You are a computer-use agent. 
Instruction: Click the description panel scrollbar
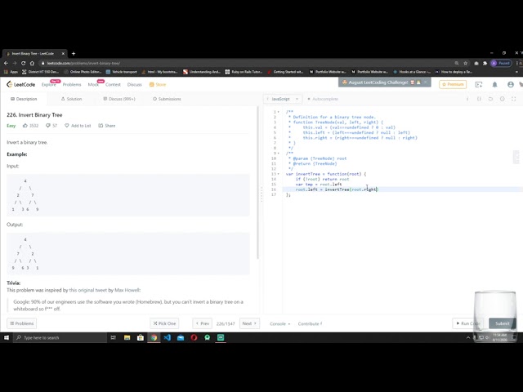[x=257, y=182]
